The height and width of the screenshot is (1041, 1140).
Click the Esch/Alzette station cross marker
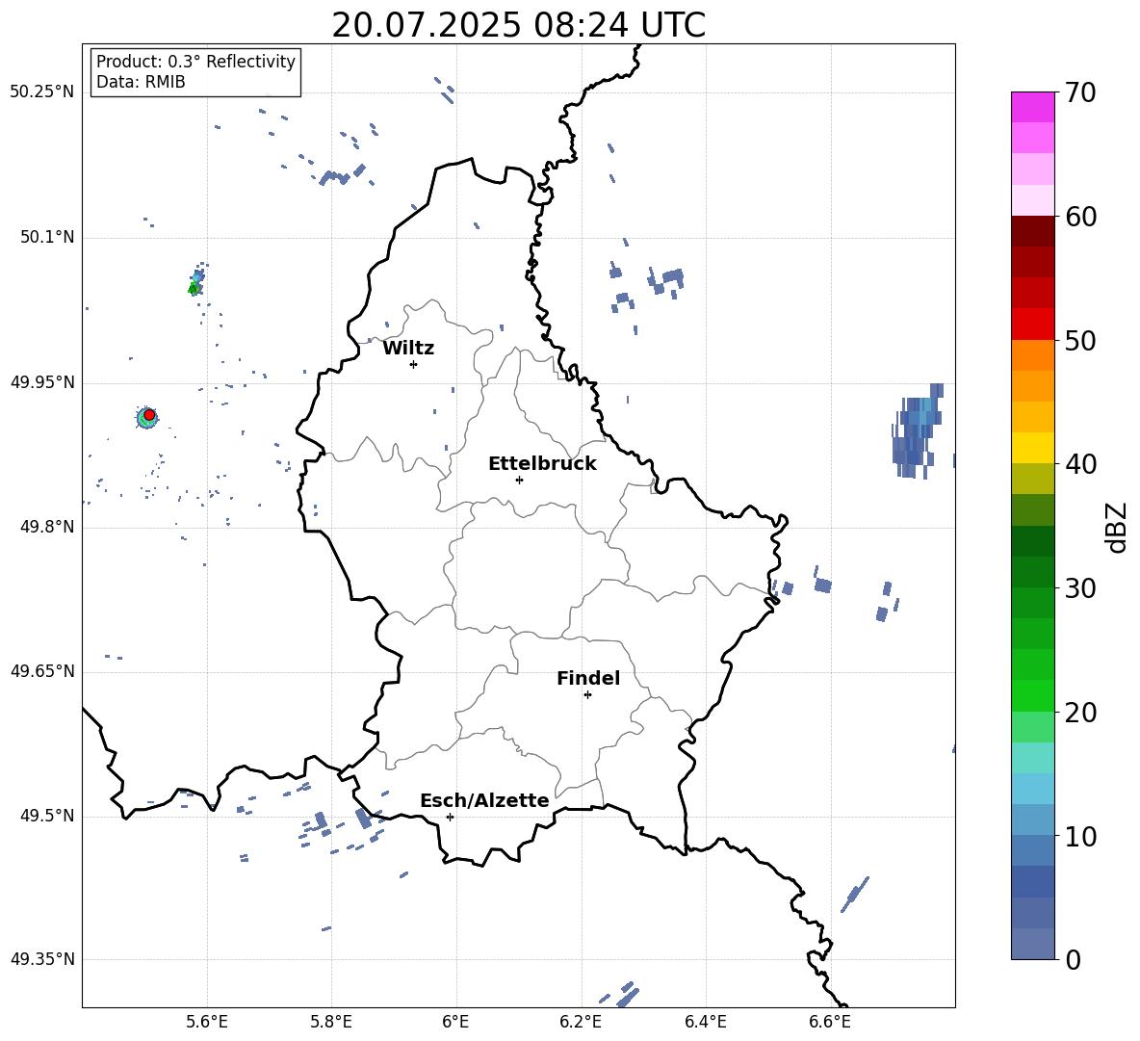pyautogui.click(x=450, y=817)
